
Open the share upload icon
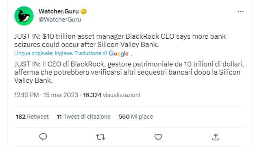point(216,137)
